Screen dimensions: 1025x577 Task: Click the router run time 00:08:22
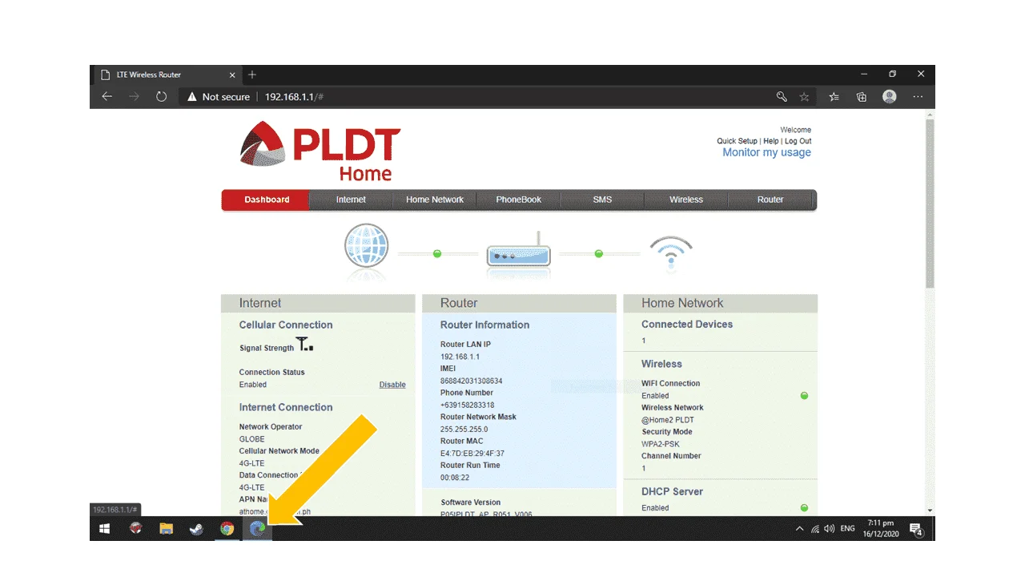coord(456,478)
